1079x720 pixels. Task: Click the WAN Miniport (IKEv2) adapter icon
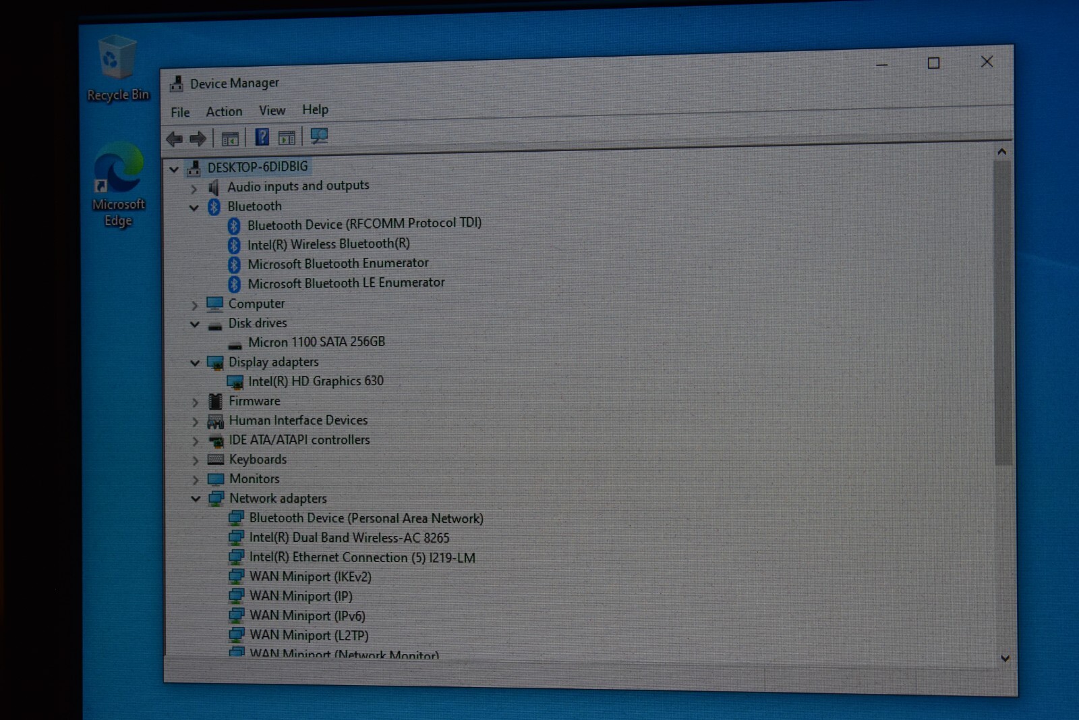(236, 577)
